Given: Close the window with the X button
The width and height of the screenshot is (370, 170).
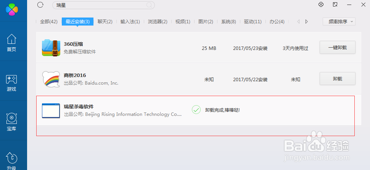Looking at the screenshot, I should [x=364, y=4].
